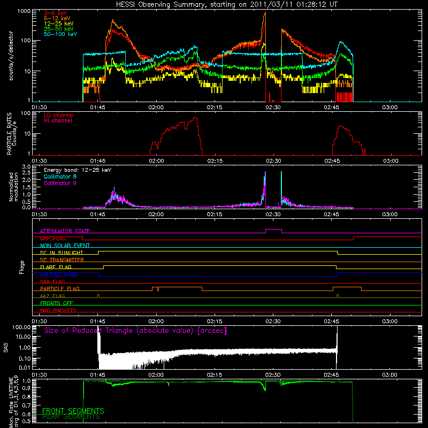The height and width of the screenshot is (428, 428).
Task: Click the 'Normalized modulation' axis label
Action: click(13, 187)
